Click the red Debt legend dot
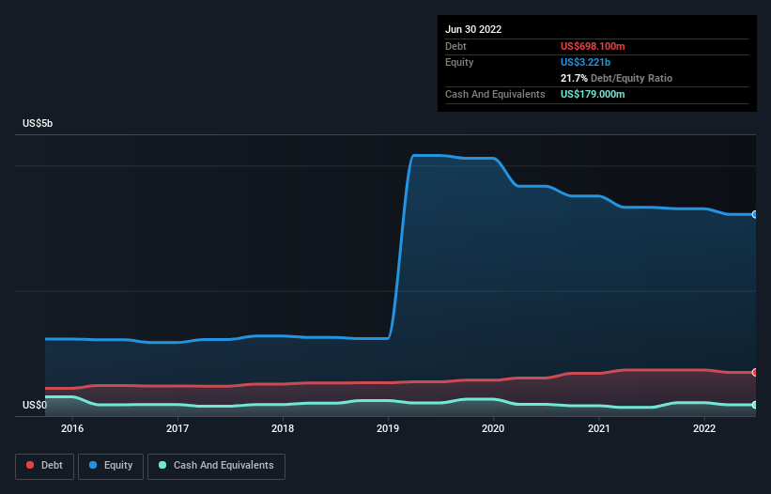771x494 pixels. click(x=30, y=465)
